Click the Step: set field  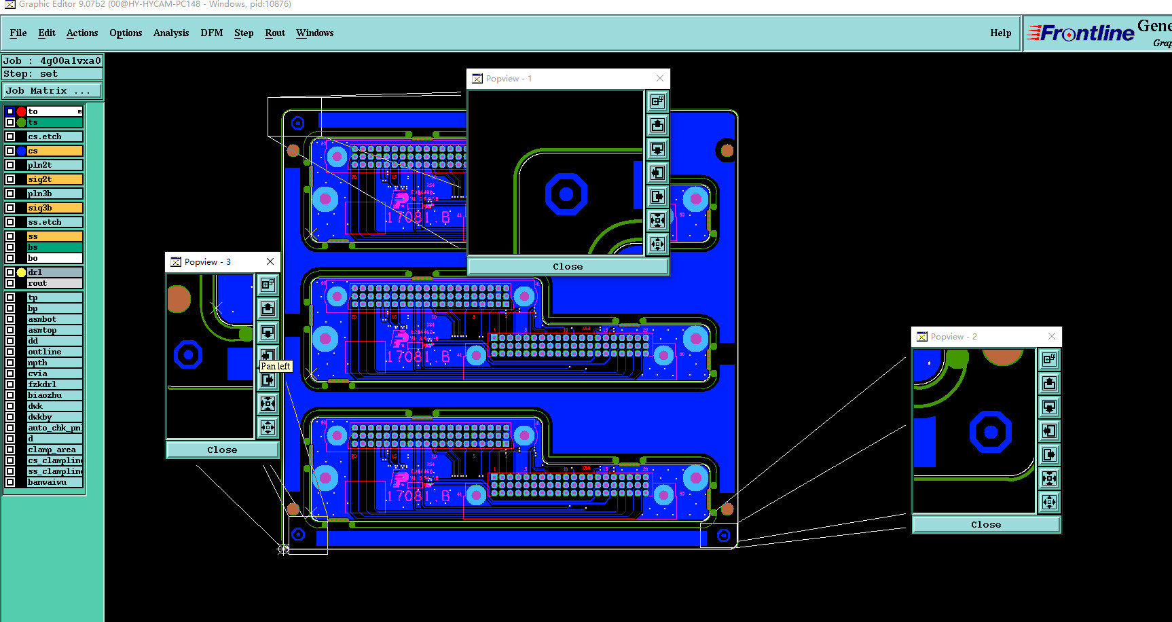[x=53, y=74]
